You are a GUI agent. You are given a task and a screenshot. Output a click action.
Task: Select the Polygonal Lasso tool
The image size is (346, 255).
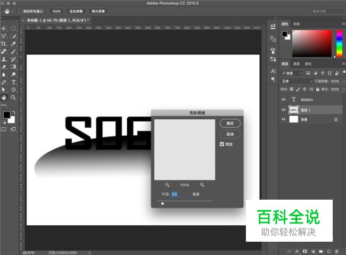tap(4, 36)
